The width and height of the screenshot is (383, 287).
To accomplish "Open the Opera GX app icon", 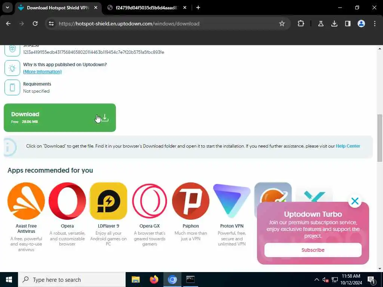I will click(x=150, y=201).
